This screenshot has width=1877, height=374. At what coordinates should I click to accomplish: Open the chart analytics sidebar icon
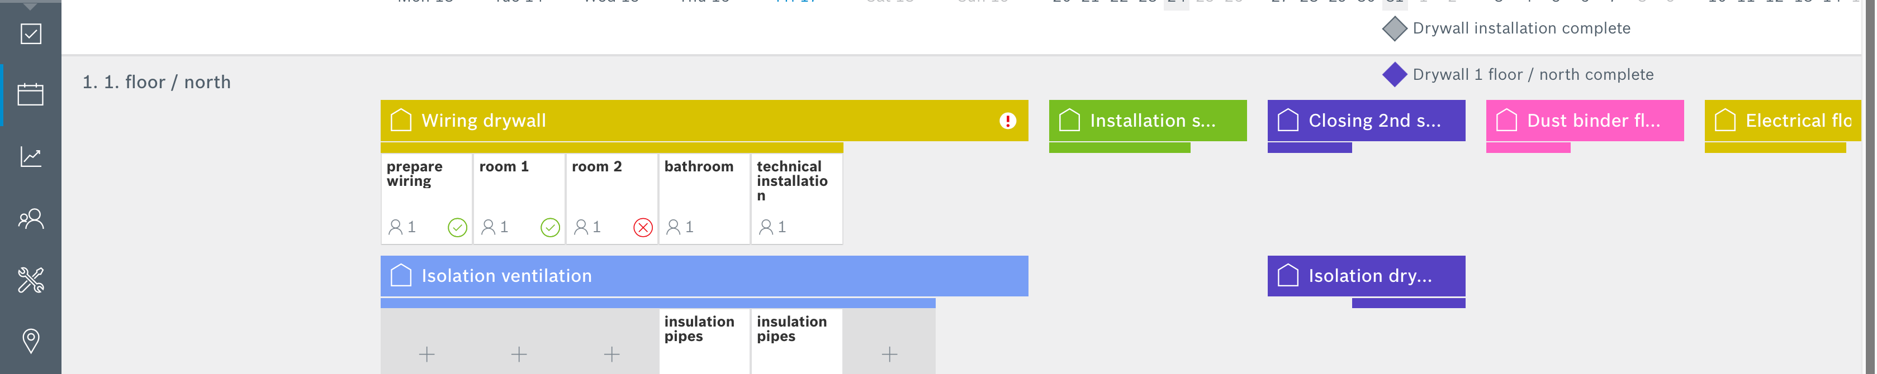[31, 156]
